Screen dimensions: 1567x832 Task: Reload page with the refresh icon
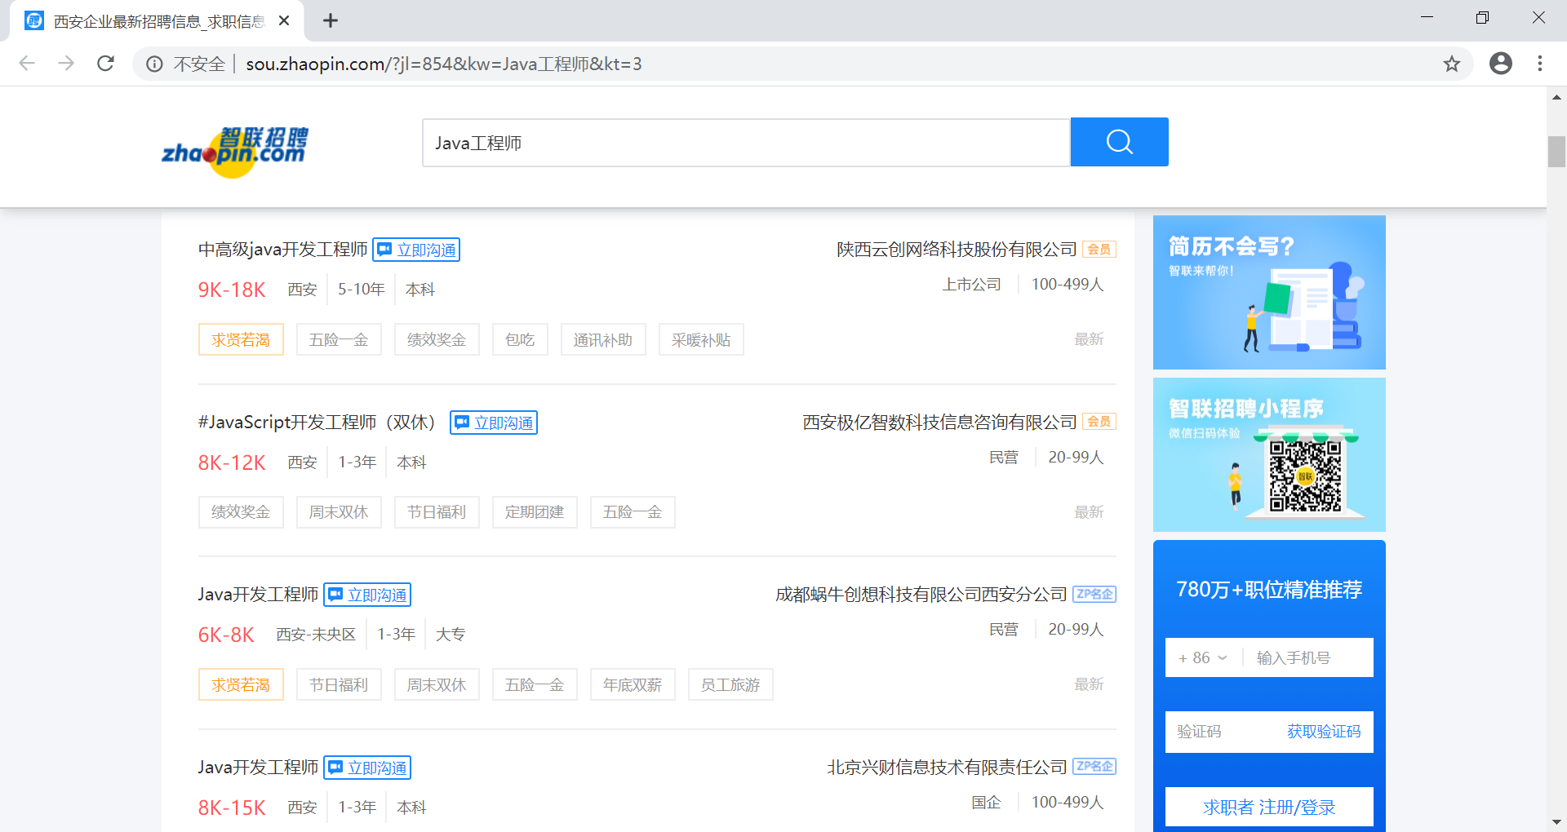pos(105,64)
